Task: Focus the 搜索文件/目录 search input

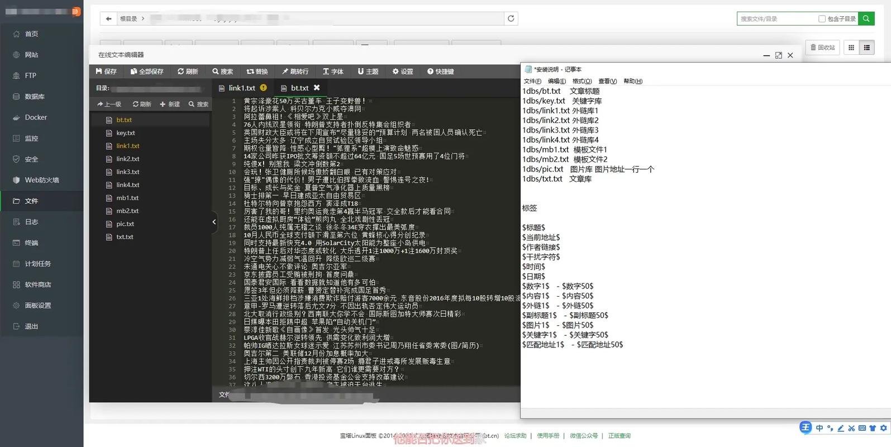Action: [776, 18]
